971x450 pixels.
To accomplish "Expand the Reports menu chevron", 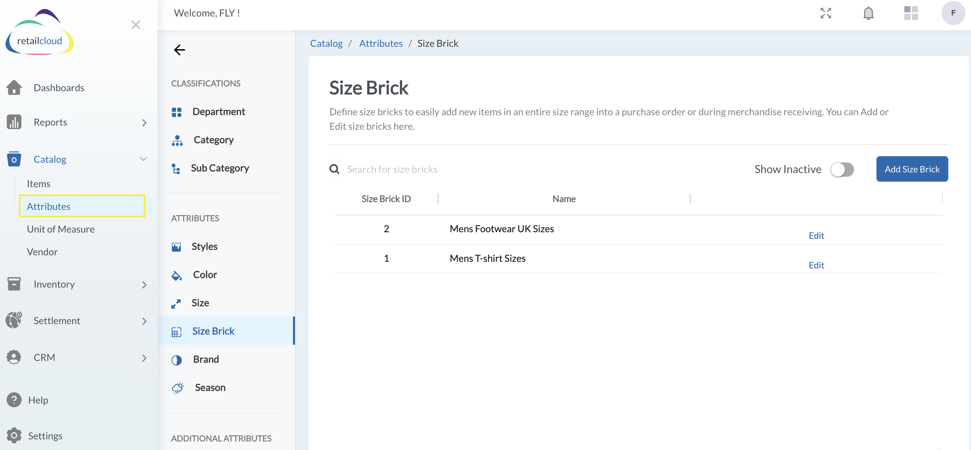I will point(144,122).
